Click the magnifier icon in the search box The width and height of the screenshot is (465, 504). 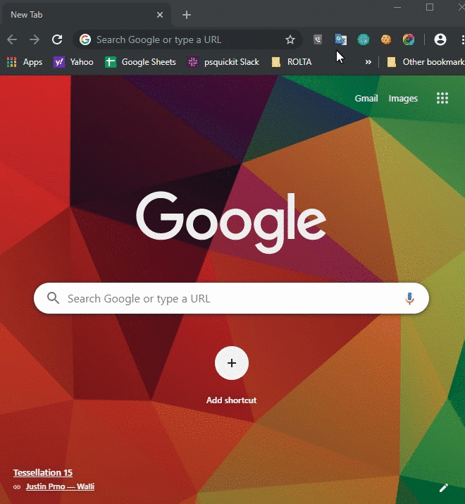tap(53, 298)
